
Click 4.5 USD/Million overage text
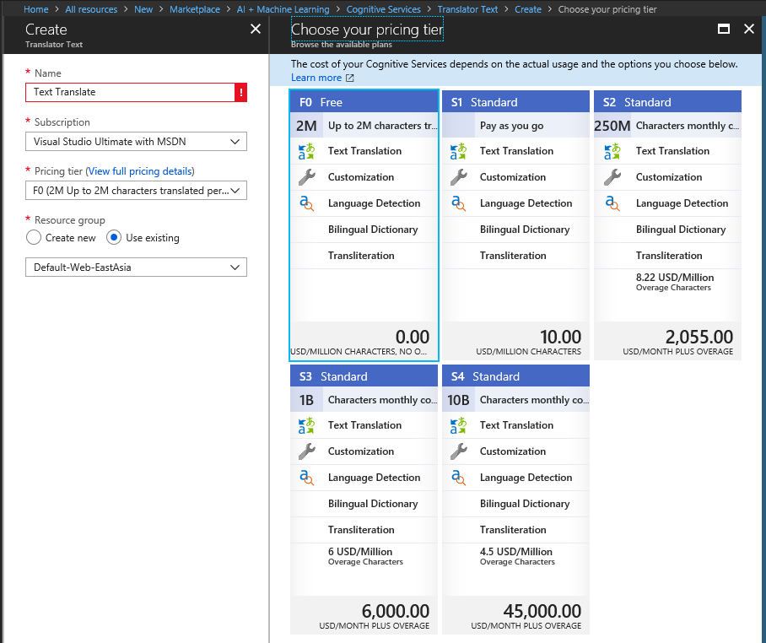[x=516, y=552]
